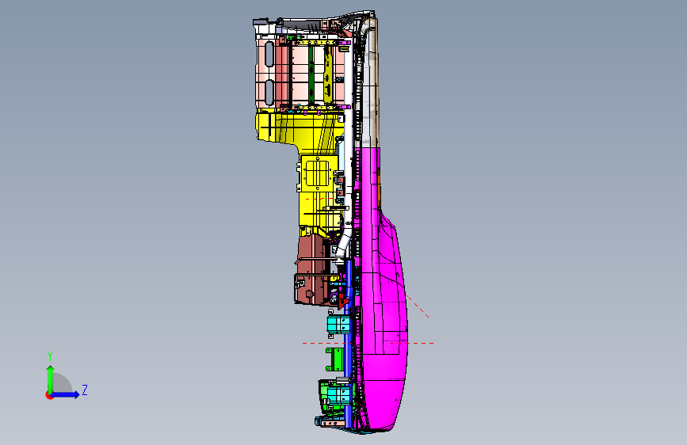Select the yellow housing with the square grid

(318, 175)
